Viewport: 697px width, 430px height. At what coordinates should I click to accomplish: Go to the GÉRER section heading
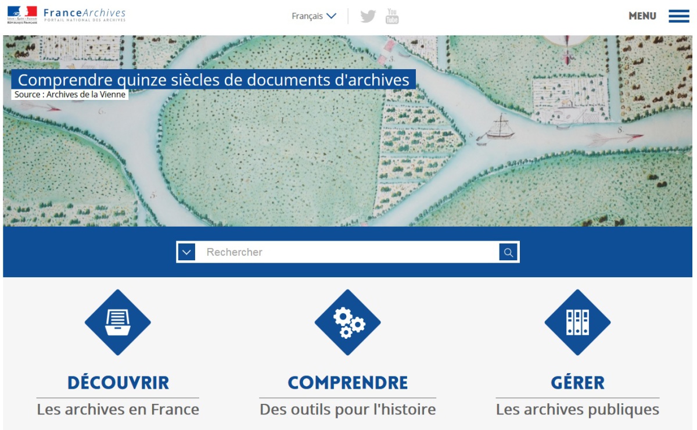pos(577,383)
